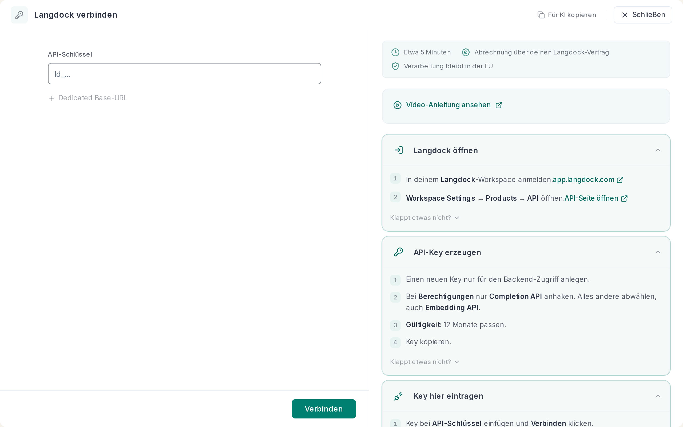Expand Klappt etwas nicht under Langdock öffnen
The image size is (683, 427).
click(424, 218)
